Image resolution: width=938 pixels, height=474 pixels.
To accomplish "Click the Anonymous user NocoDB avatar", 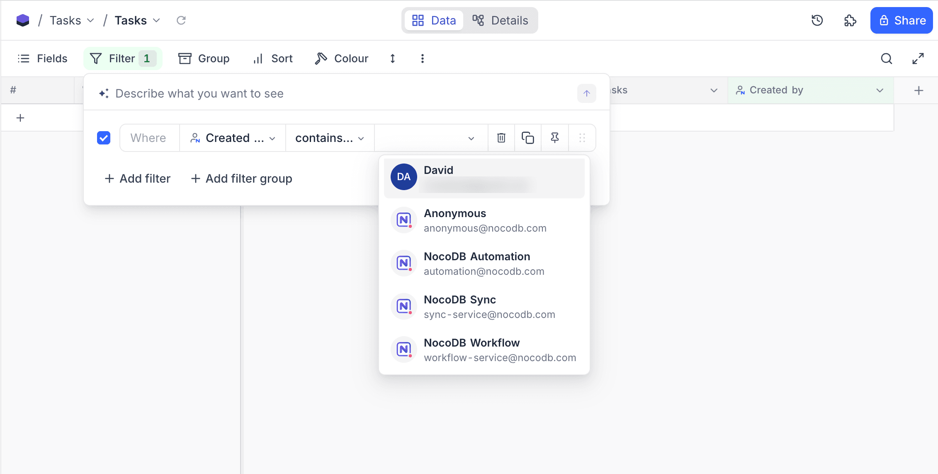I will click(x=404, y=220).
